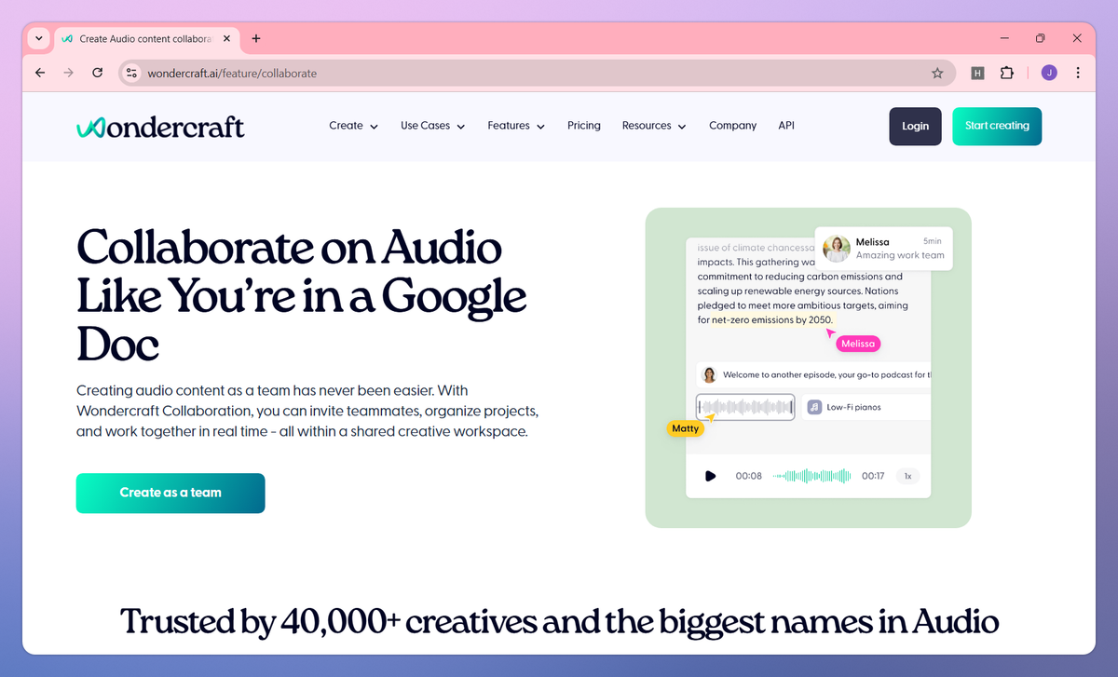Select the highlighted audio clip waveform
1118x677 pixels.
point(745,407)
